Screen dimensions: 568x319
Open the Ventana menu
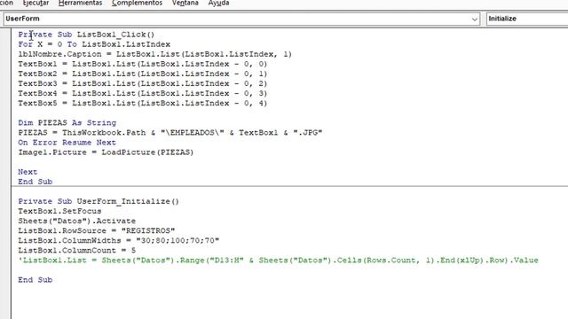click(185, 3)
